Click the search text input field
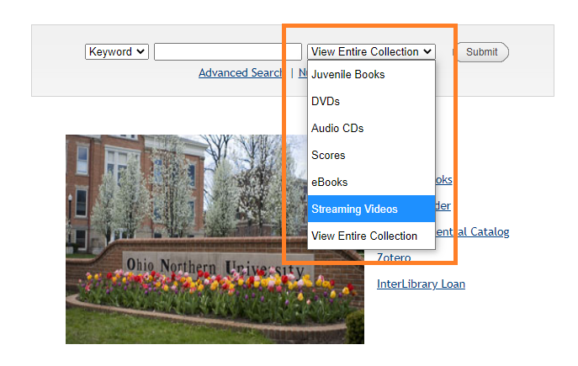 pos(228,51)
